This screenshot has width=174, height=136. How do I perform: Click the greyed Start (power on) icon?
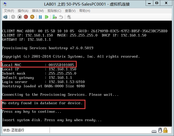point(13,17)
